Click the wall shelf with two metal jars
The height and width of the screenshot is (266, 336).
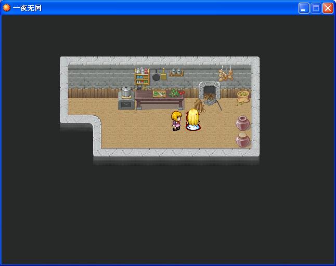tap(176, 72)
